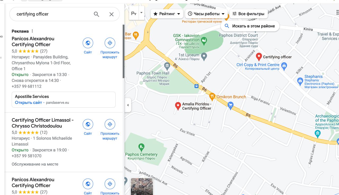The width and height of the screenshot is (339, 195).
Task: Open website icon for Chrysso Christodoulou listing
Action: (88, 124)
